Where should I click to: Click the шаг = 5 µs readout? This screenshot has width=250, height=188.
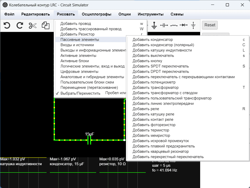pyautogui.click(x=161, y=165)
